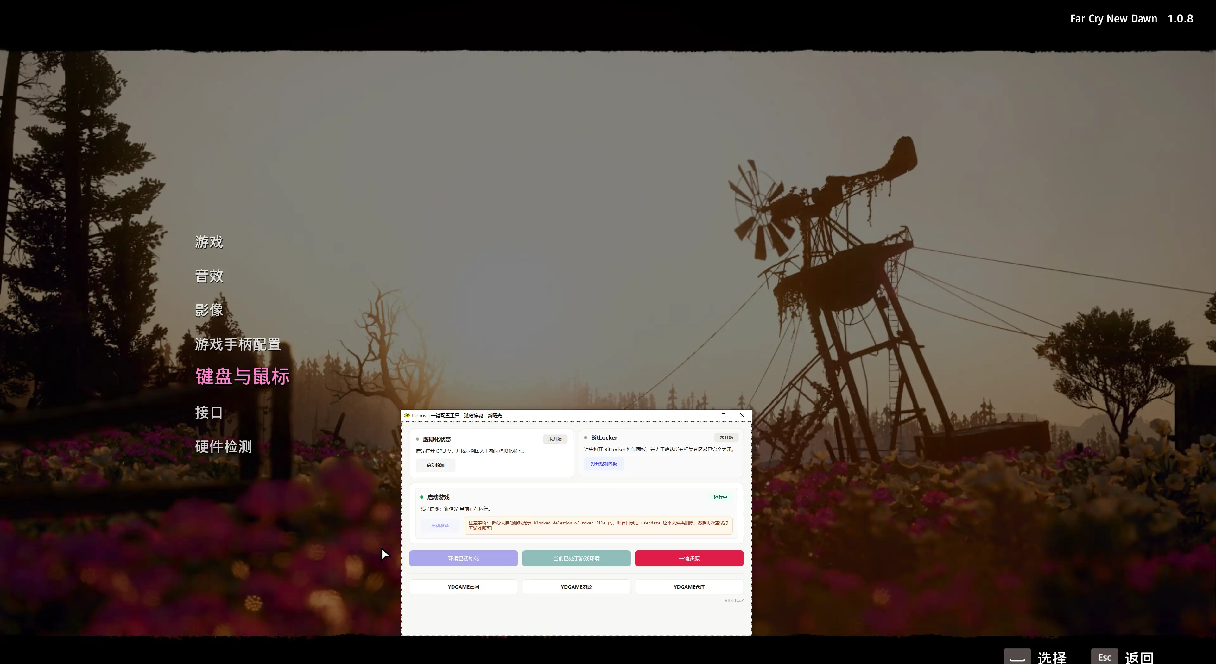Click the teal 当前已处于游戏环境 button
The height and width of the screenshot is (664, 1216).
click(576, 558)
